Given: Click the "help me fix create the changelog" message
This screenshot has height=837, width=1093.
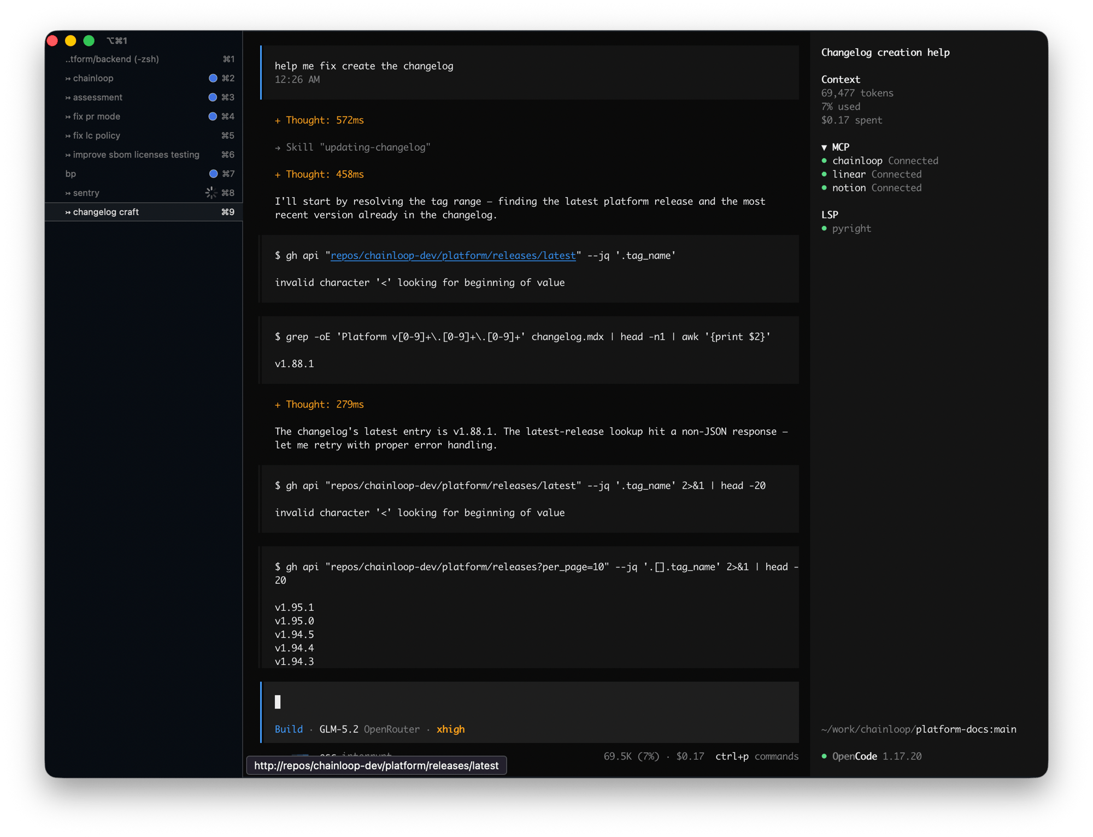Looking at the screenshot, I should tap(364, 66).
